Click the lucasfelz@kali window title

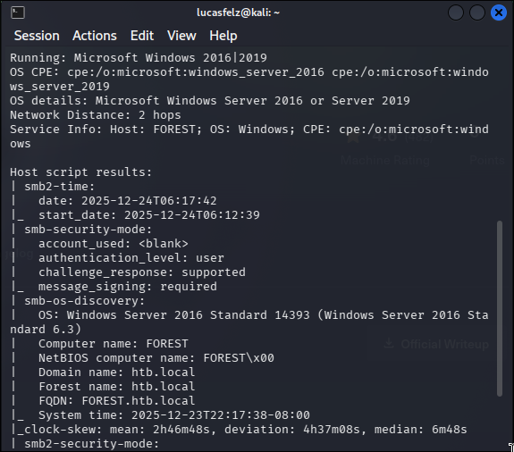tap(239, 13)
